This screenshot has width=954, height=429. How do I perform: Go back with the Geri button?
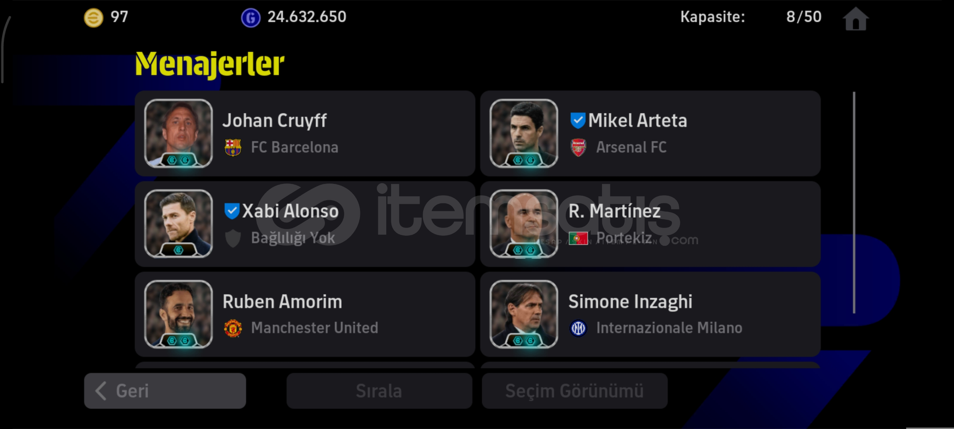165,391
